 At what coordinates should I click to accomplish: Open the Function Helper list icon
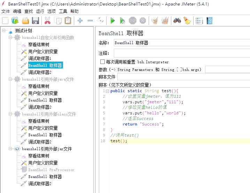[x=199, y=21]
